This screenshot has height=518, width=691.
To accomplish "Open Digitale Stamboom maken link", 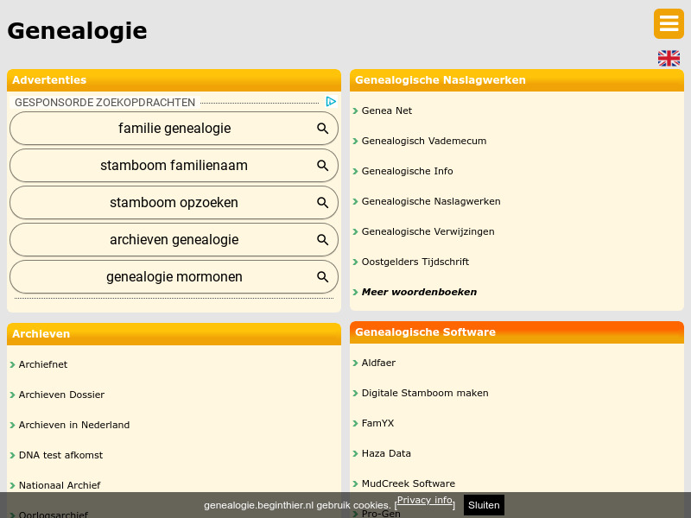I will pyautogui.click(x=425, y=393).
